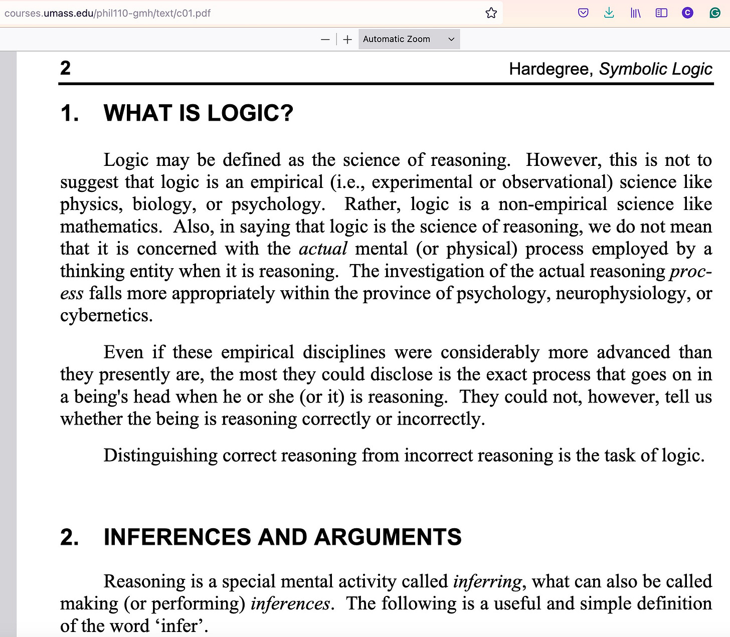
Task: Click the sentence starting 'Distinguishing correct reasoning'
Action: click(x=404, y=455)
